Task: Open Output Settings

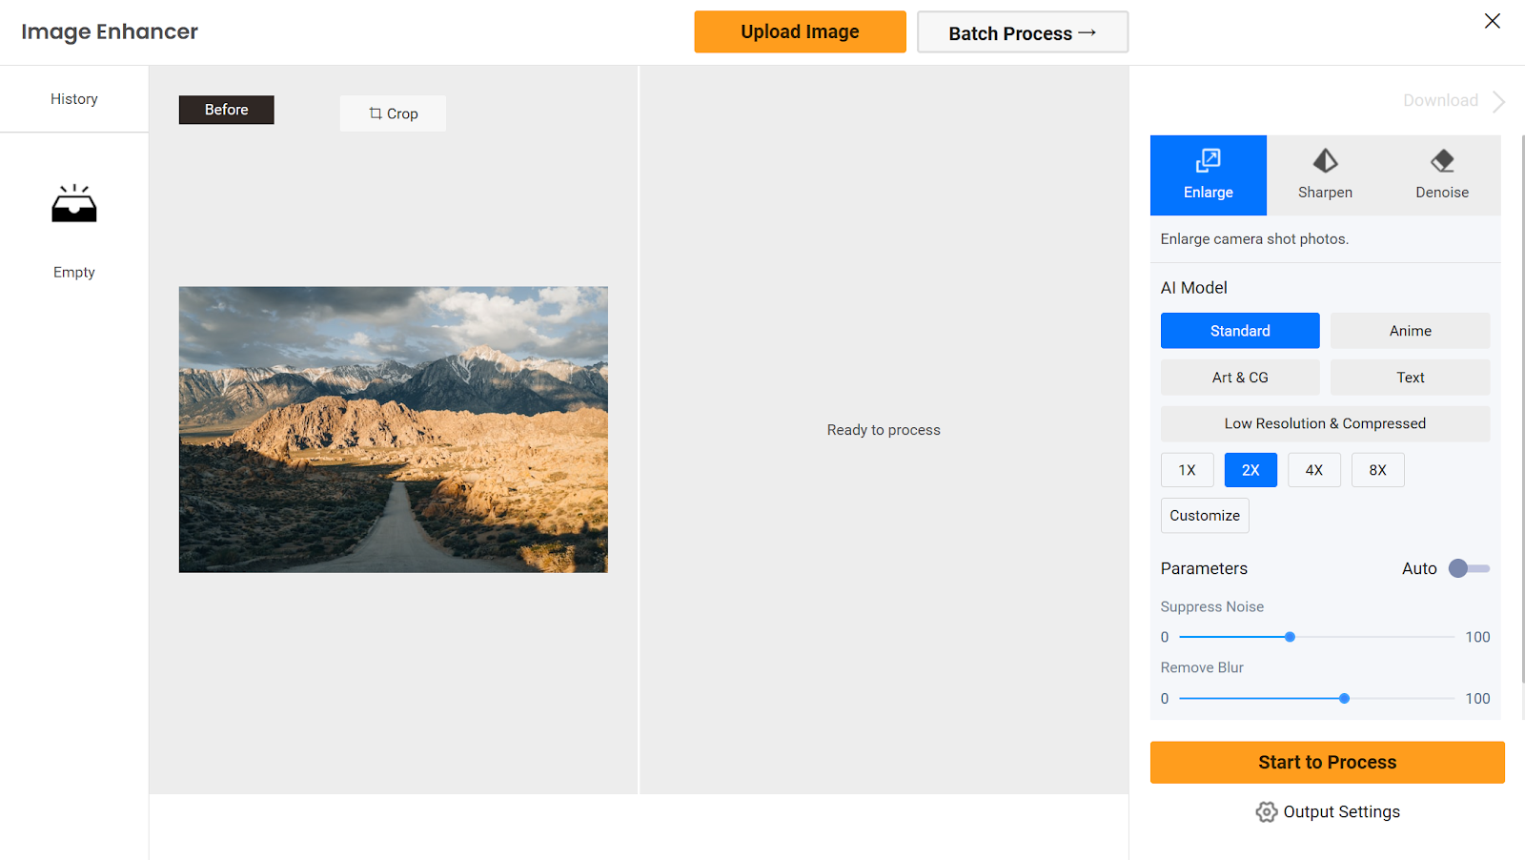Action: point(1328,811)
